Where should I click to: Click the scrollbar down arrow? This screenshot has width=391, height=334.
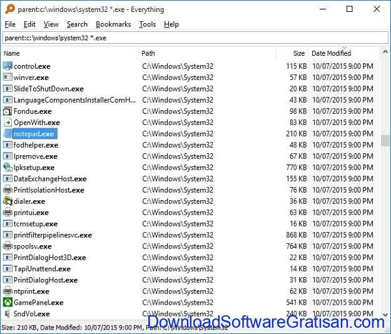point(385,315)
